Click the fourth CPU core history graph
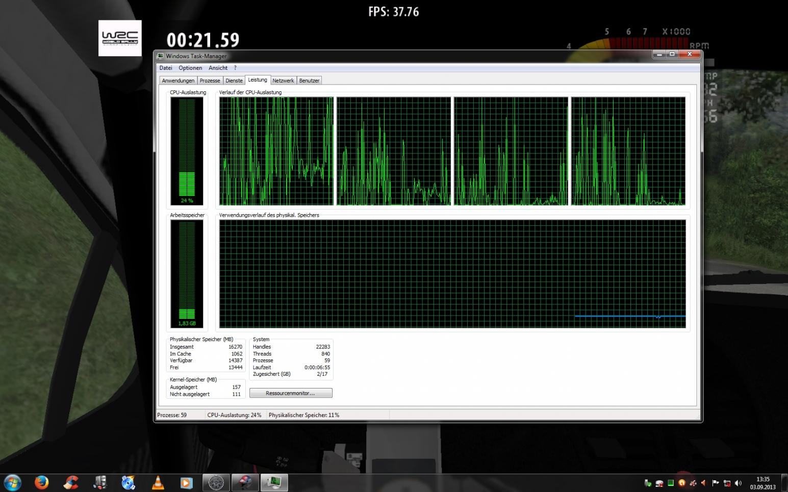Image resolution: width=788 pixels, height=492 pixels. point(628,151)
